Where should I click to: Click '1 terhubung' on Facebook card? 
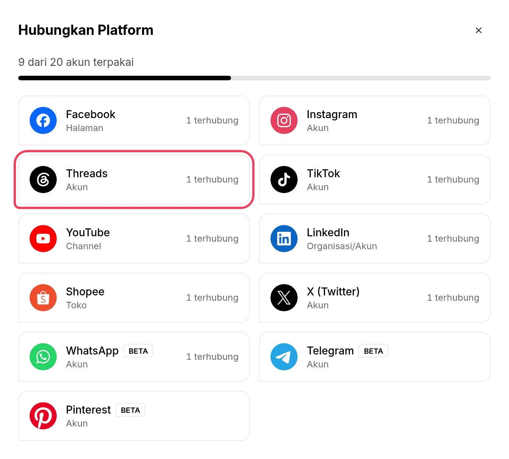[x=212, y=120]
